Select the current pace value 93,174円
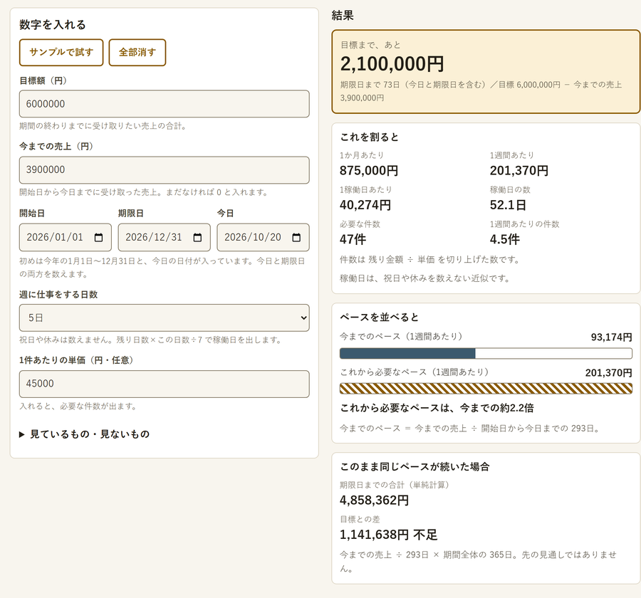Viewport: 641px width, 598px height. click(x=612, y=337)
